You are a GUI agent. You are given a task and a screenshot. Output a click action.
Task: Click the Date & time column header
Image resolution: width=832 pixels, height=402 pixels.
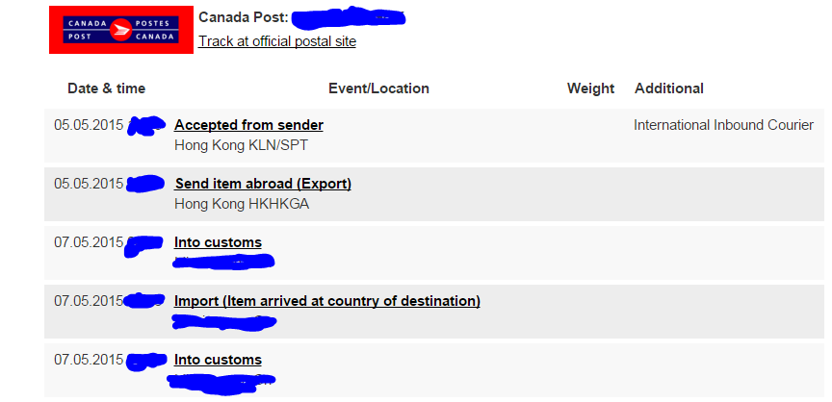point(106,88)
